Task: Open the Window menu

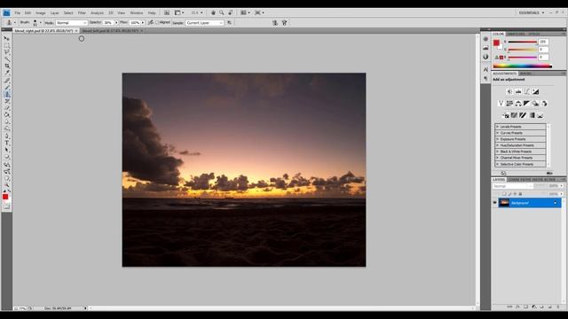Action: 136,12
